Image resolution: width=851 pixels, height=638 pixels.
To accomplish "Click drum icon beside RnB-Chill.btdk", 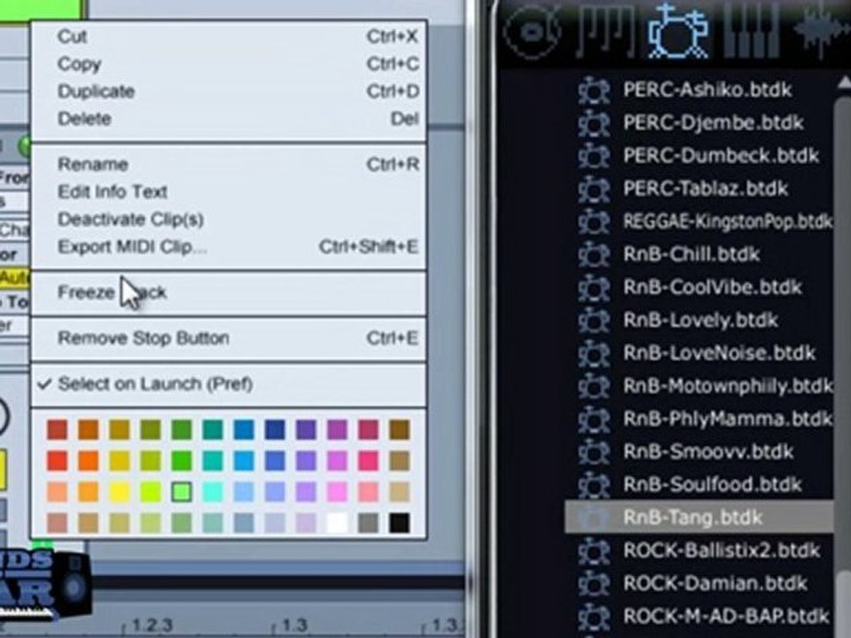I will pyautogui.click(x=594, y=254).
